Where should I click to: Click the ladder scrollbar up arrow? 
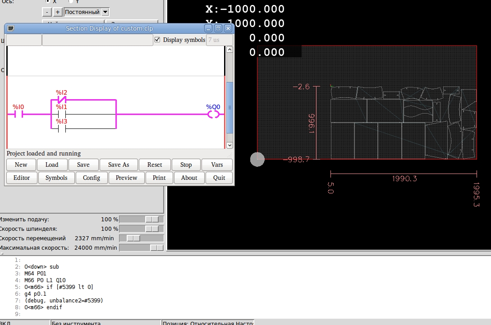(x=229, y=50)
